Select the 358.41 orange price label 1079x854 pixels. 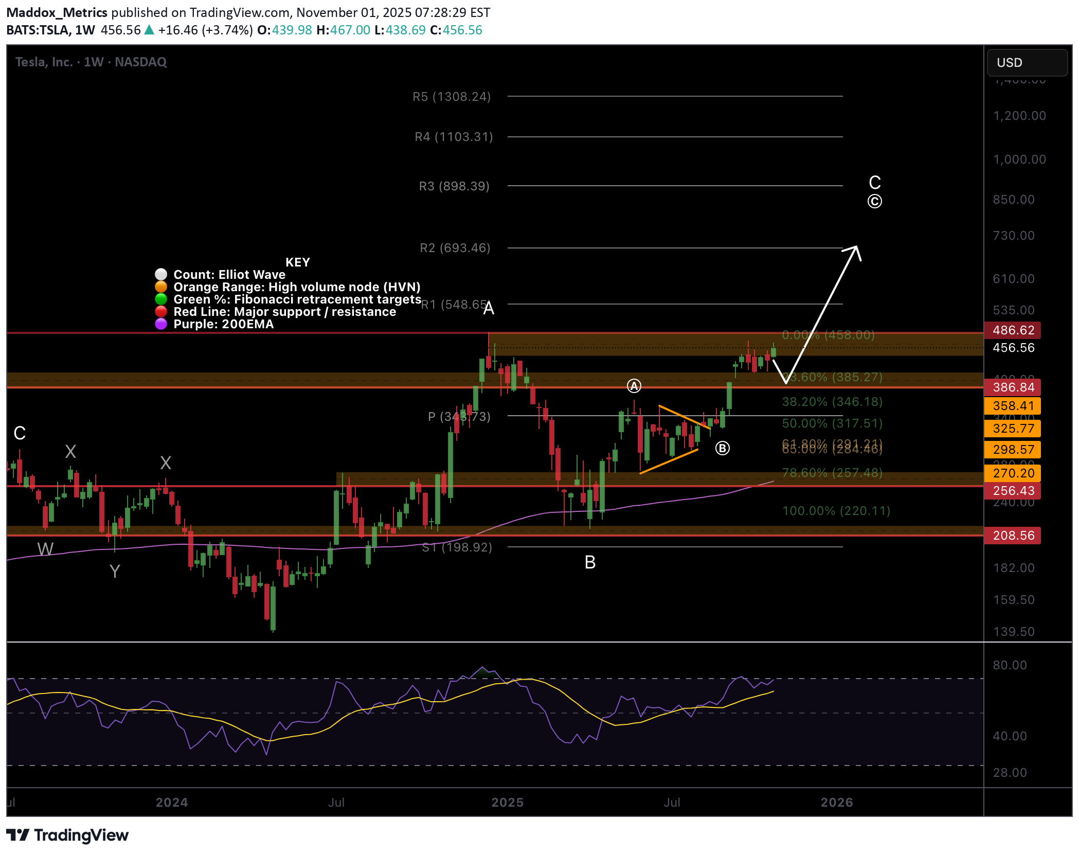click(x=1012, y=406)
